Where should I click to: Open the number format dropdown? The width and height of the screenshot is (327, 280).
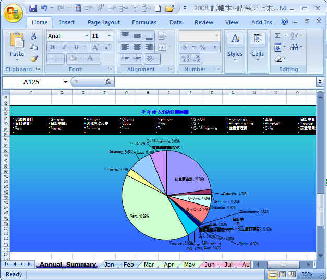pyautogui.click(x=216, y=36)
